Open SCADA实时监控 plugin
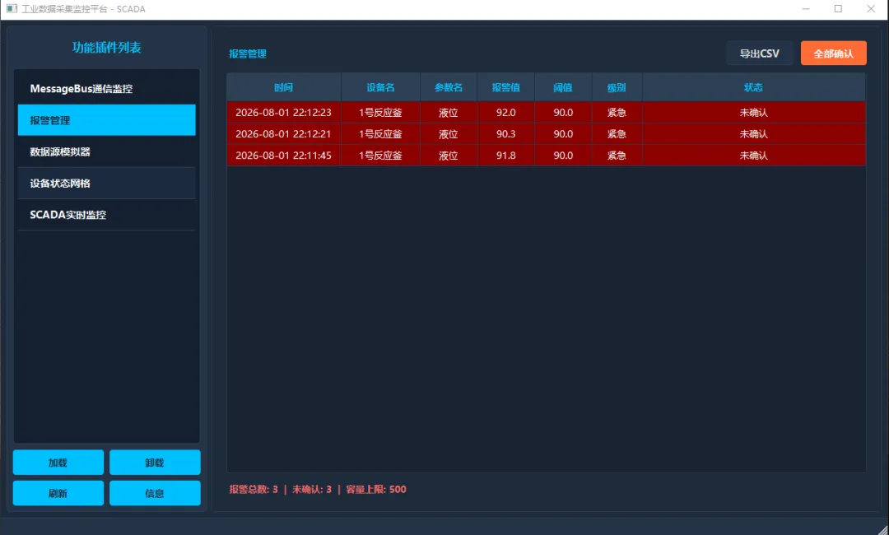 point(106,215)
